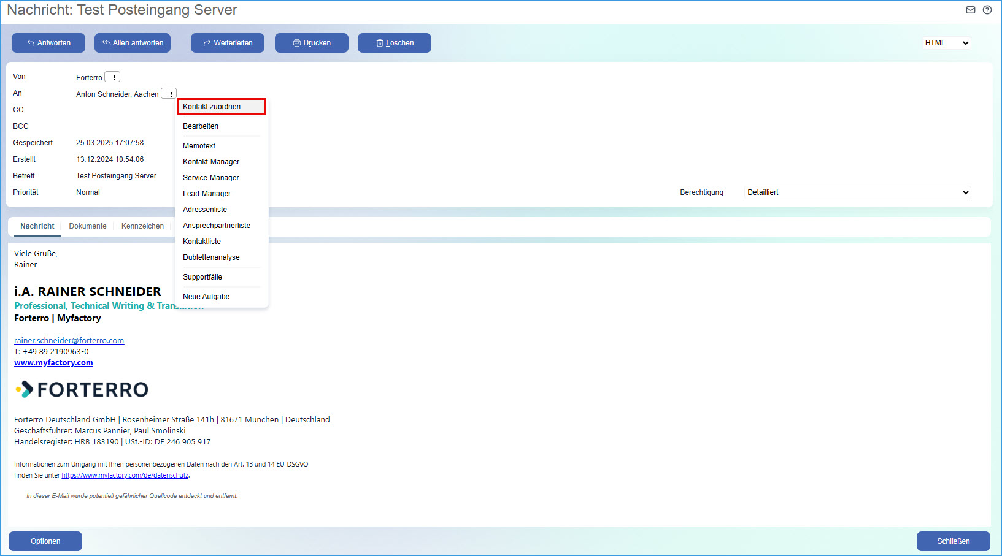Viewport: 1002px width, 556px height.
Task: Visit the www.myfactory.com link
Action: 53,362
